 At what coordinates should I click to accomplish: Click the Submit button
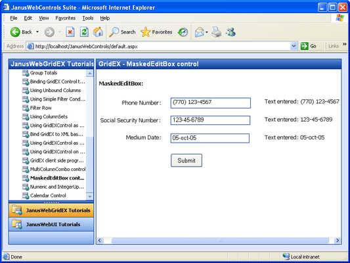186,160
